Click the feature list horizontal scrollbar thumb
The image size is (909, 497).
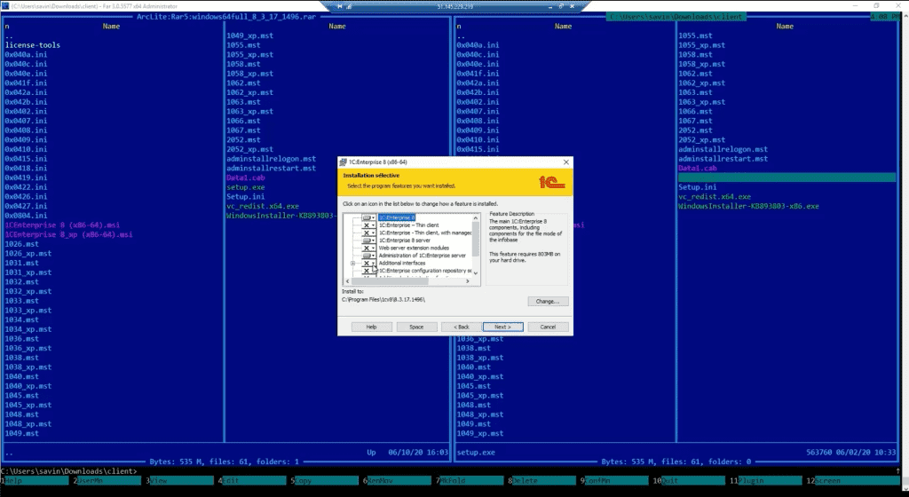(389, 281)
